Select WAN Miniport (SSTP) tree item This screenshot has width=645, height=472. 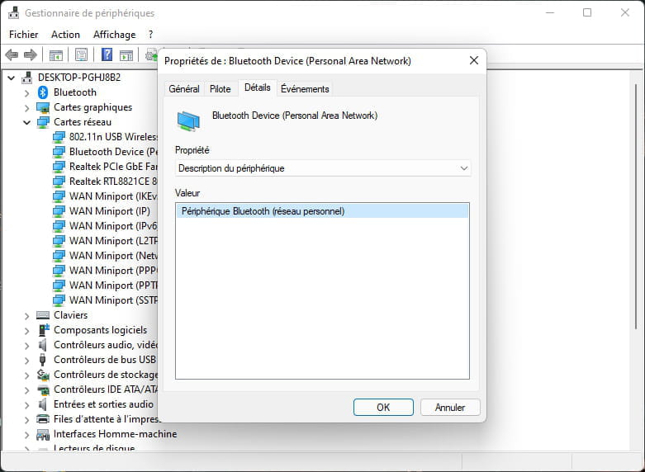[x=113, y=300]
